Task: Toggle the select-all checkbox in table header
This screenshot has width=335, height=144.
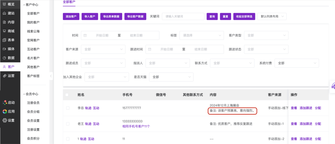Action: (67, 95)
